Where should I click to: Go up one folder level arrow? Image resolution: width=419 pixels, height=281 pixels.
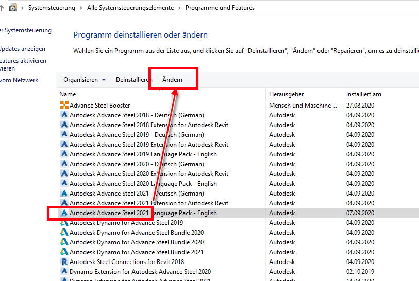(2, 8)
